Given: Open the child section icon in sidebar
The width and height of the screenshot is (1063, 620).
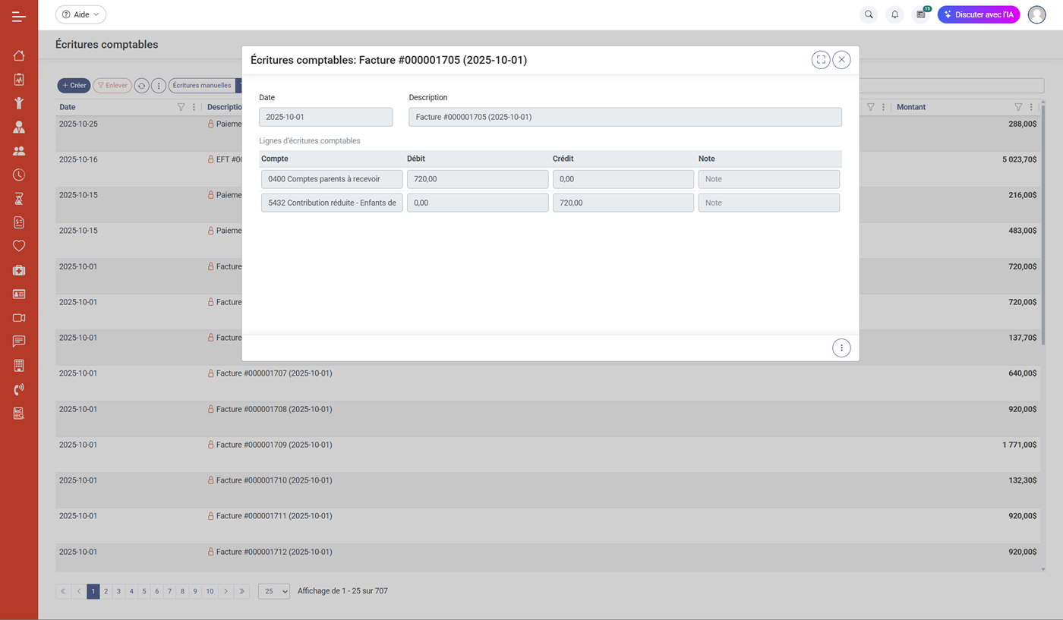Looking at the screenshot, I should point(19,102).
